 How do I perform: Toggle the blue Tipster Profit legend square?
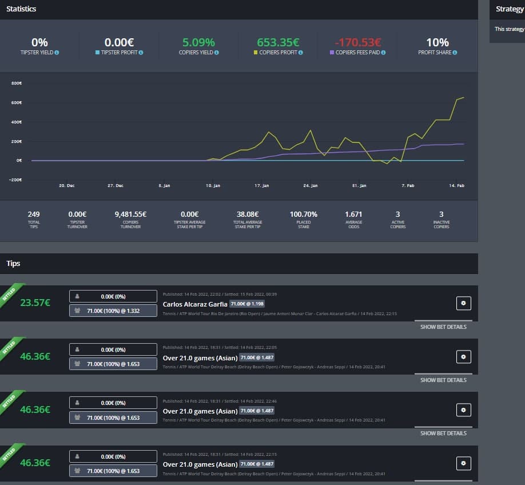pos(97,53)
